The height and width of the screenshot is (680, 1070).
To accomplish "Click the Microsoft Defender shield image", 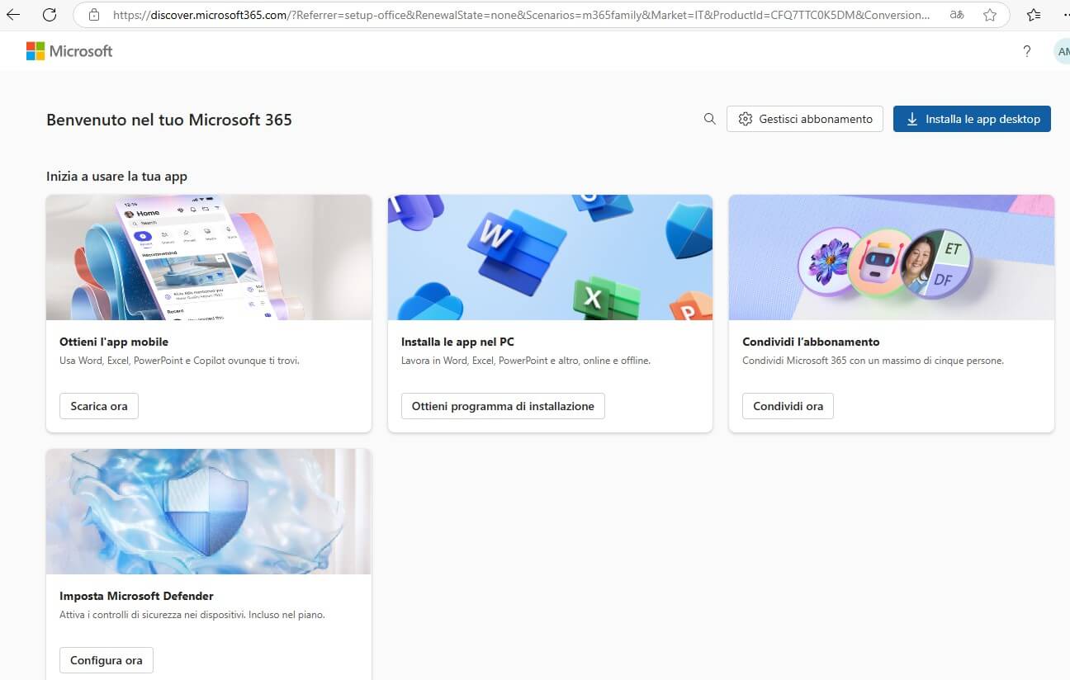I will point(209,512).
